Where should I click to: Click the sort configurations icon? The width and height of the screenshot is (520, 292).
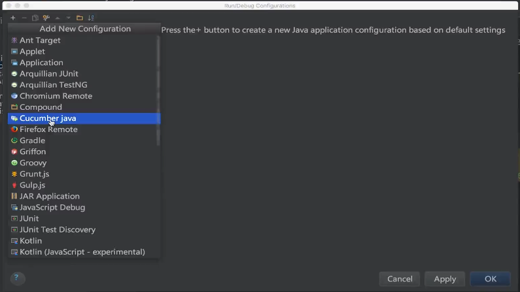click(91, 18)
